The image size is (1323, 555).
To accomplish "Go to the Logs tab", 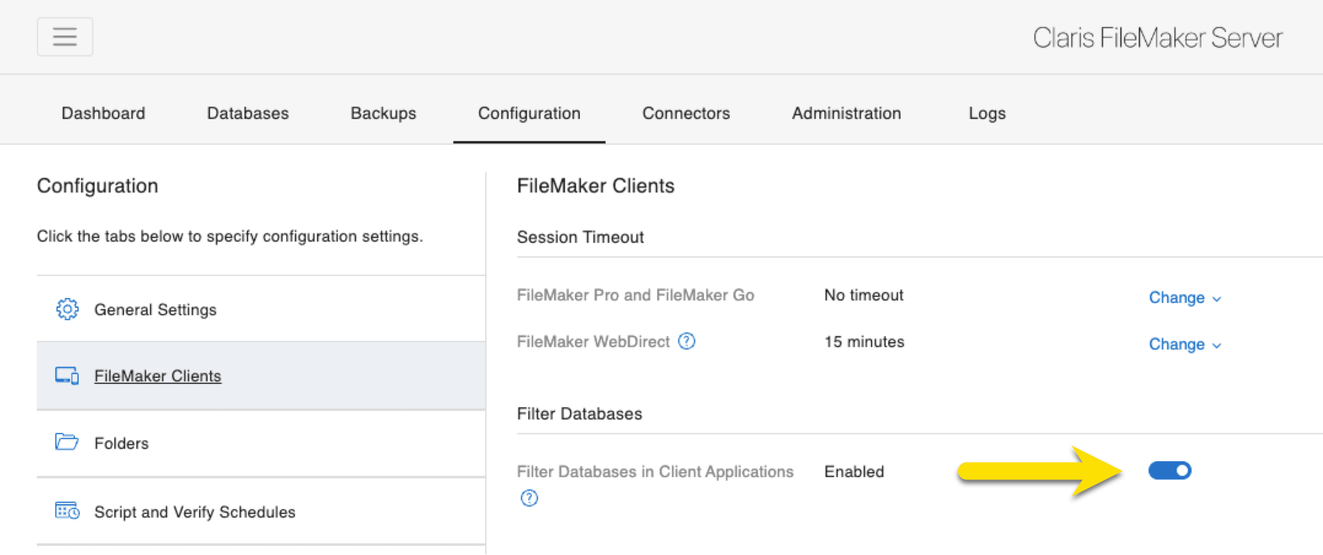I will tap(987, 113).
